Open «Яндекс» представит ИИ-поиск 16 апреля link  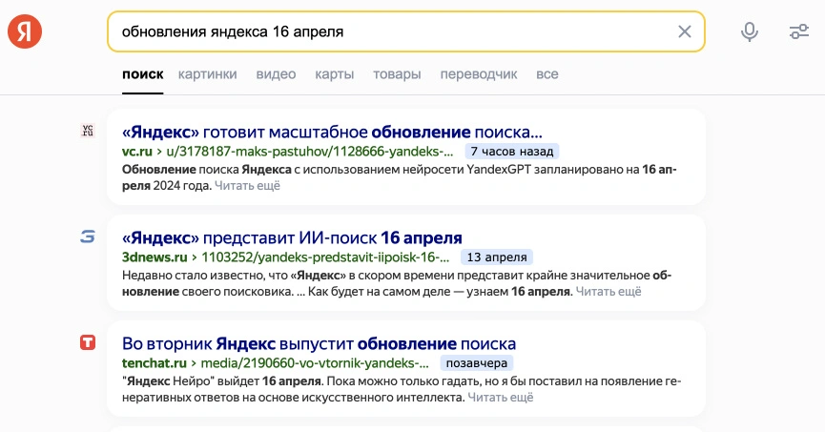tap(292, 237)
